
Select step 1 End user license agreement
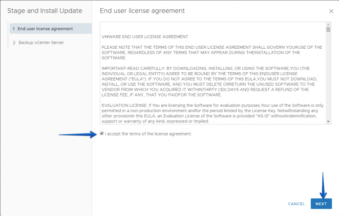pyautogui.click(x=51, y=28)
